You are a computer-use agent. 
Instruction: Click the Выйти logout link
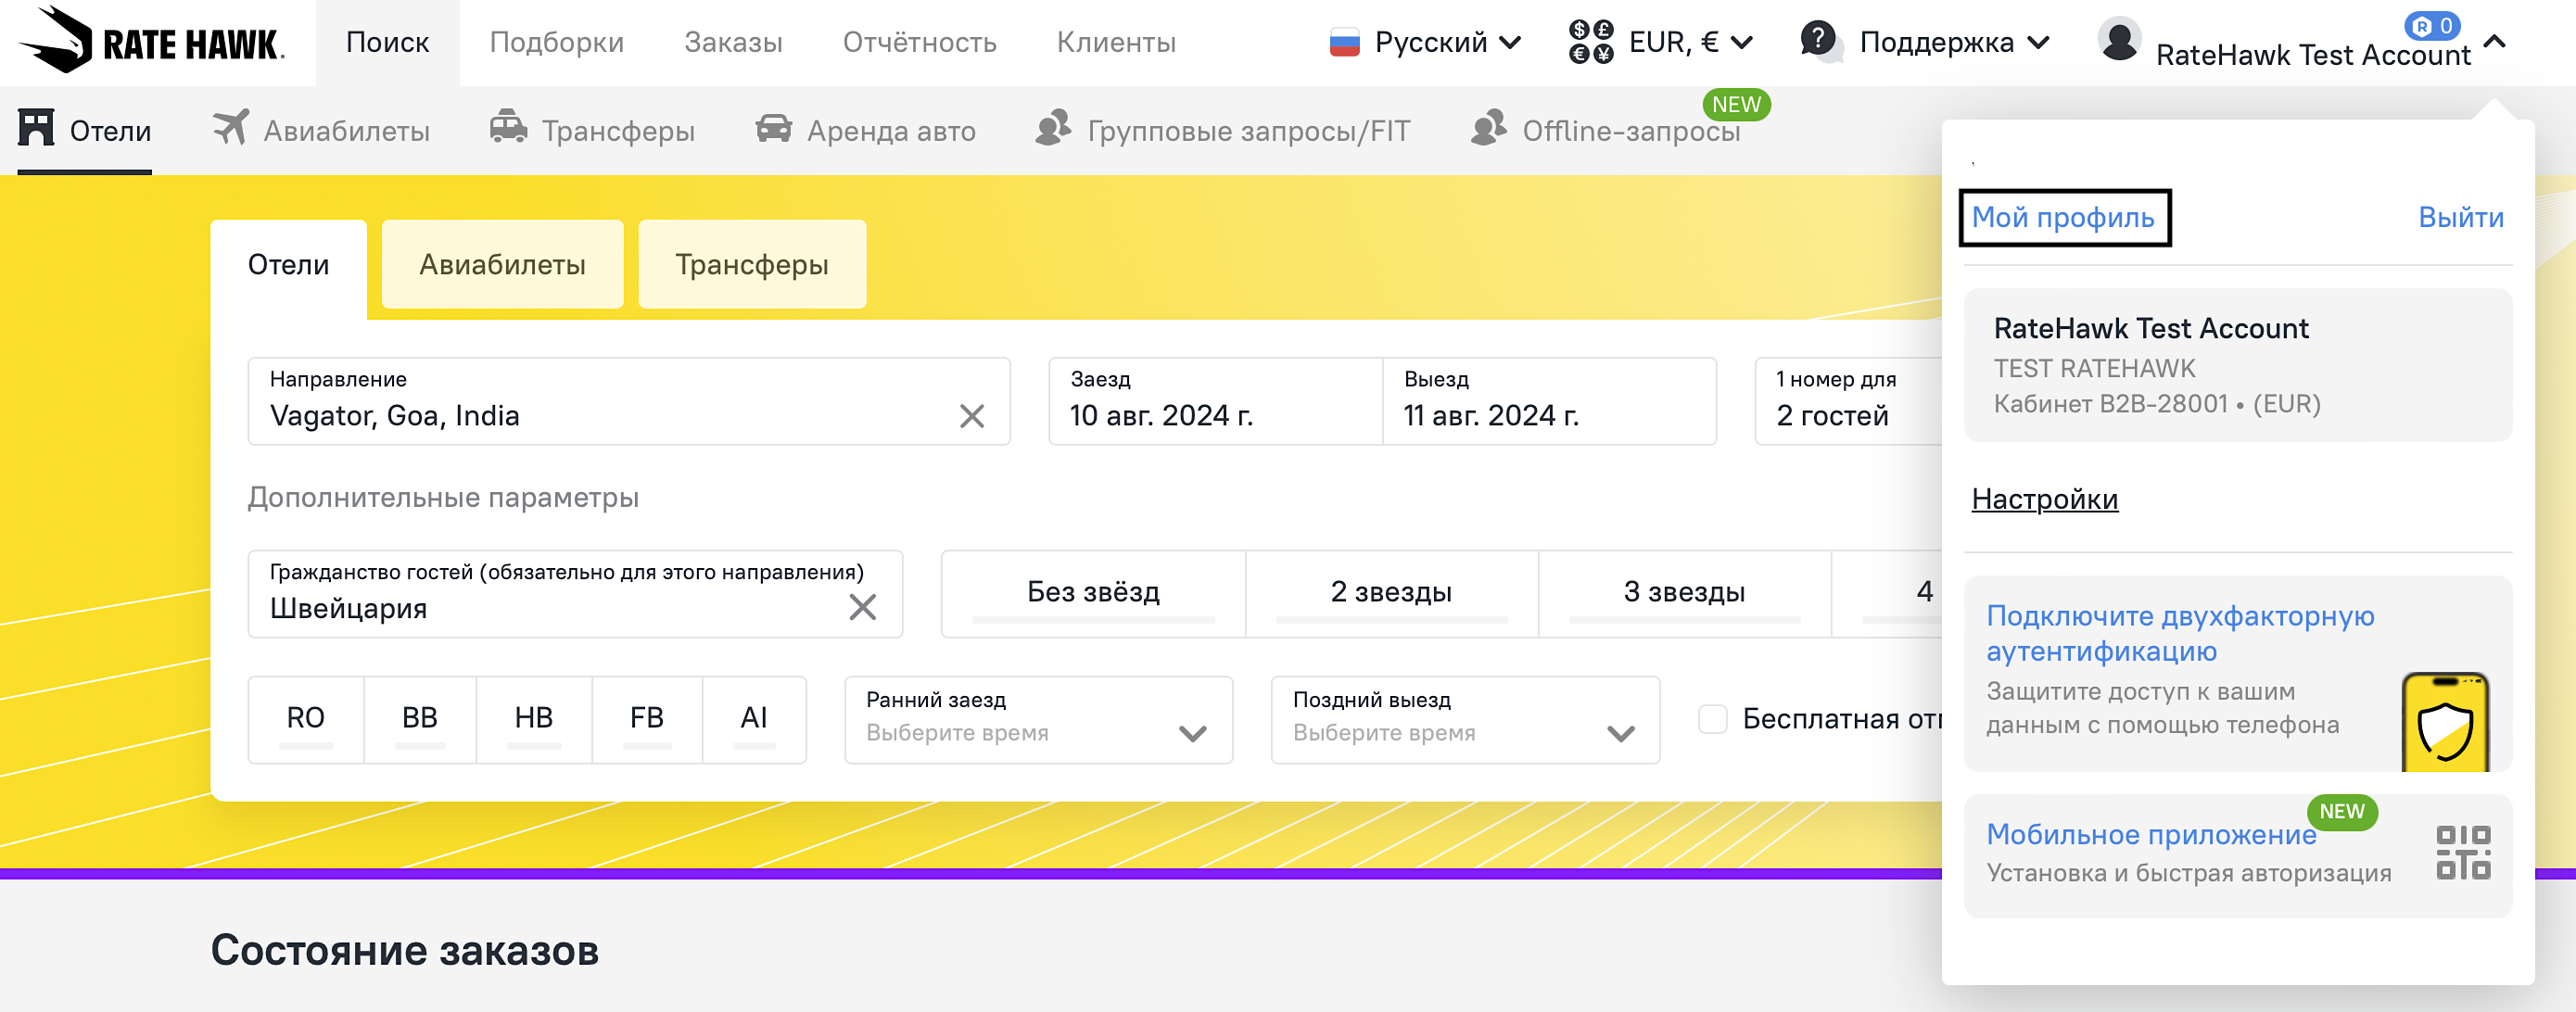[2460, 217]
